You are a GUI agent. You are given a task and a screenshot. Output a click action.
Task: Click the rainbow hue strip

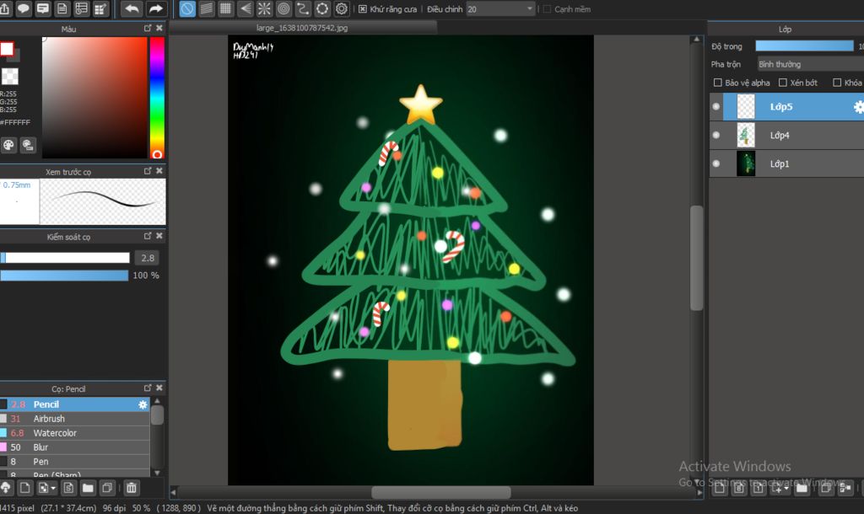pyautogui.click(x=157, y=98)
